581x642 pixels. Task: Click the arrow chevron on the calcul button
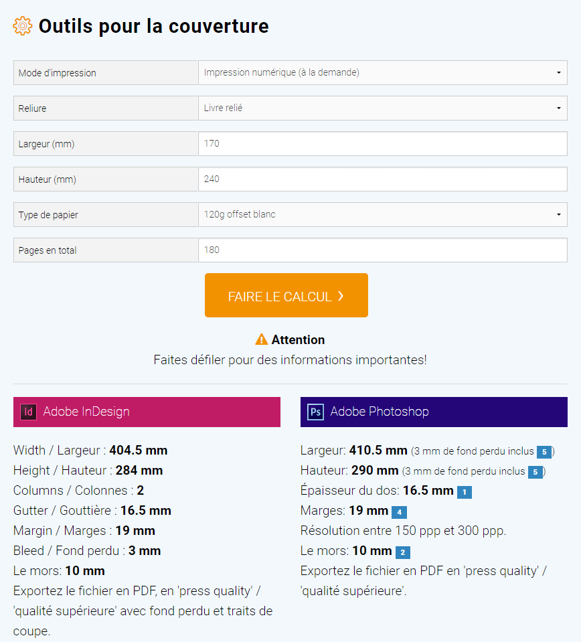point(341,296)
